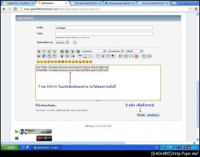Click the small statistics bar-chart icon in footer
This screenshot has height=157, width=200.
(17, 131)
